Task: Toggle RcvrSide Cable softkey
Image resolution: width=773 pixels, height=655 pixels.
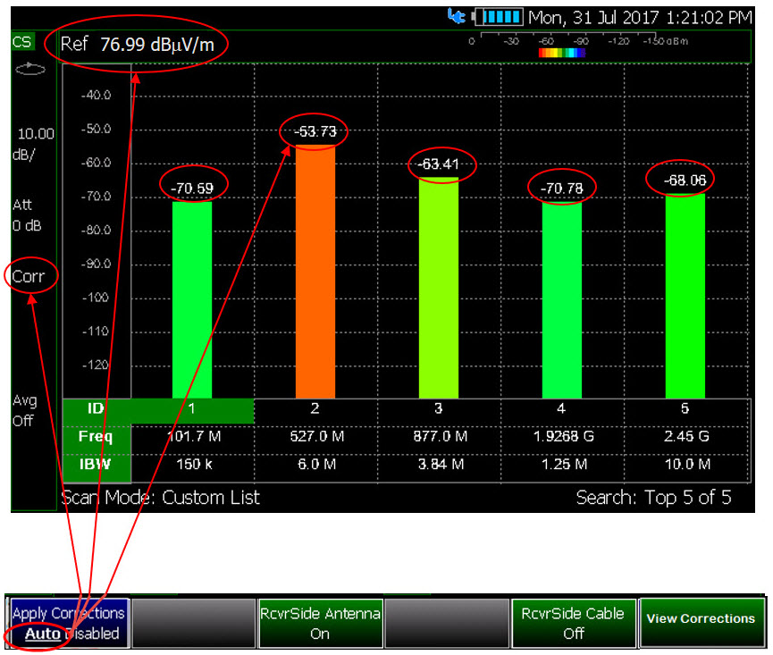Action: 574,624
